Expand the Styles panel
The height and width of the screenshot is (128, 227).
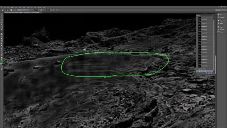tap(221, 23)
